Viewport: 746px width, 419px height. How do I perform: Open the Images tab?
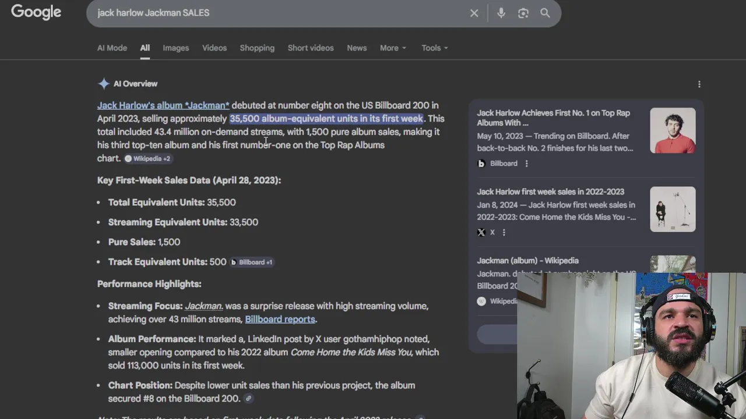click(x=175, y=48)
